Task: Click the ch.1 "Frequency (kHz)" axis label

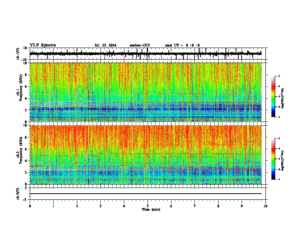Action: click(x=21, y=88)
